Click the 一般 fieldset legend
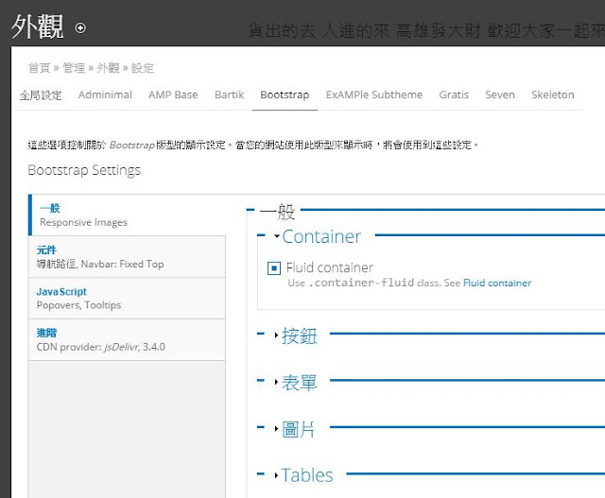This screenshot has width=605, height=498. click(x=277, y=212)
